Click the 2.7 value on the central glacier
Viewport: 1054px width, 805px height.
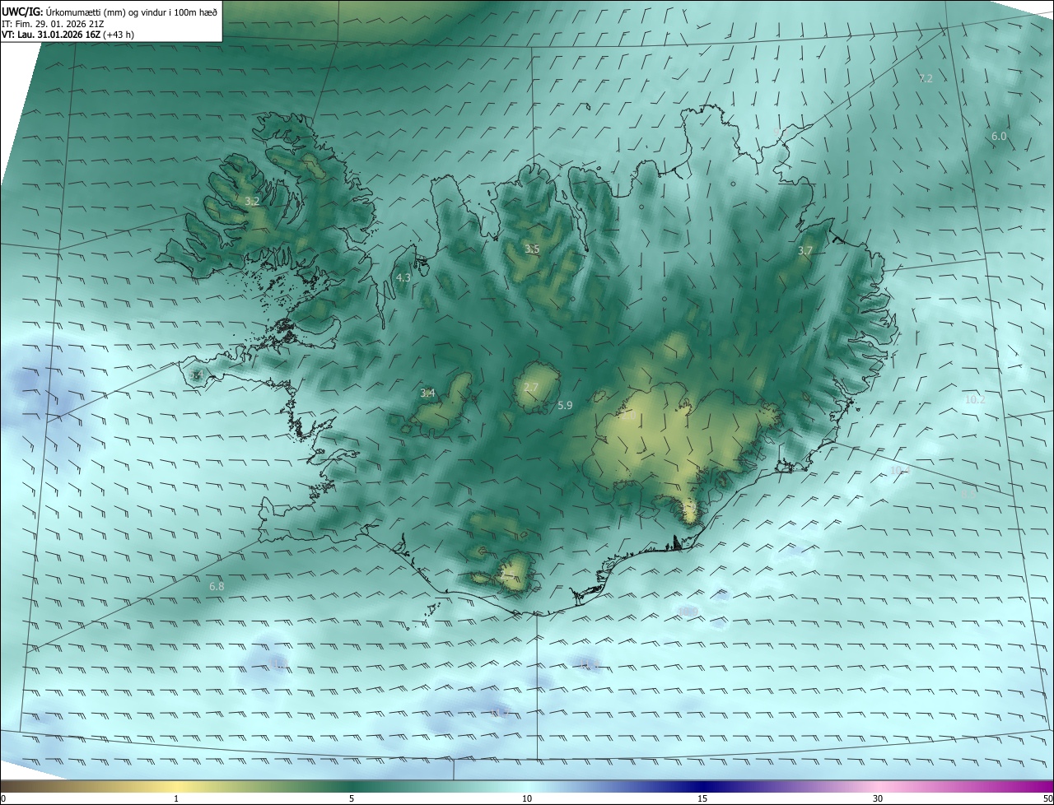[x=531, y=387]
